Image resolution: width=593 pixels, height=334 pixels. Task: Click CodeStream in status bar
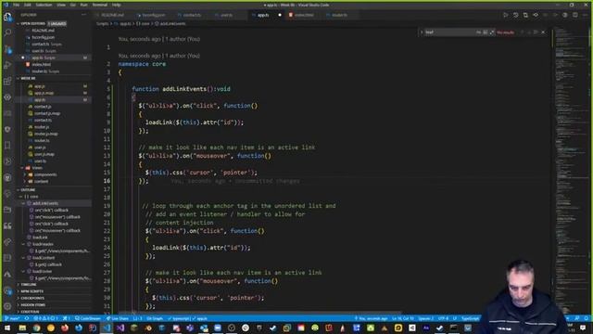[x=88, y=318]
